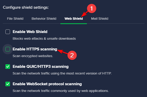Viewport: 147px width, 97px height.
Task: Tick the Enable Web Shield checkbox
Action: (8, 32)
